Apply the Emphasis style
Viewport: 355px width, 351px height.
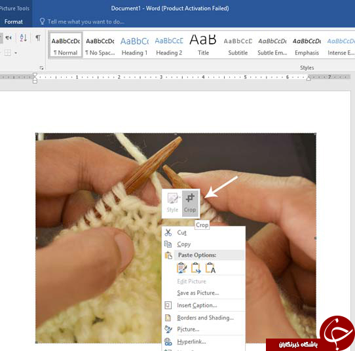[307, 45]
